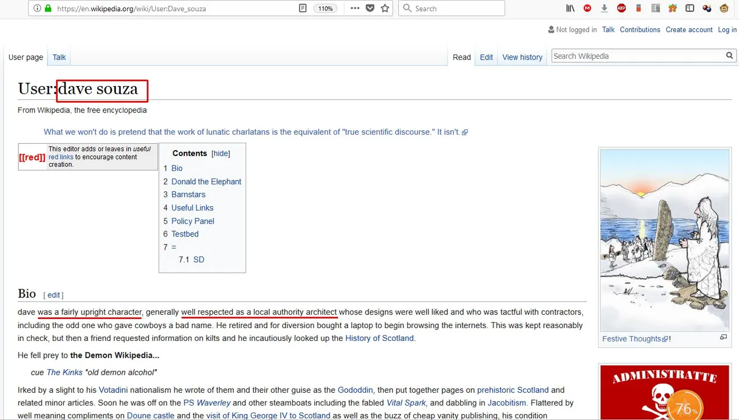Viewport: 739px width, 420px height.
Task: Open the Downloads arrow icon
Action: (x=604, y=9)
